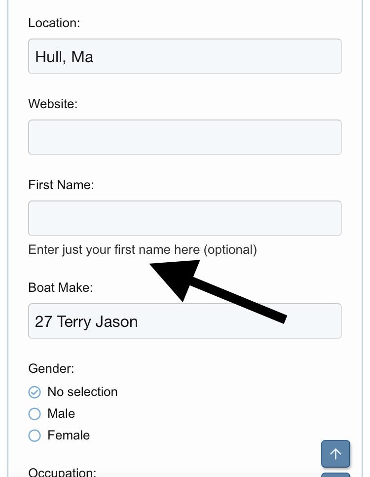
Task: Click into the empty First Name field
Action: pyautogui.click(x=185, y=218)
